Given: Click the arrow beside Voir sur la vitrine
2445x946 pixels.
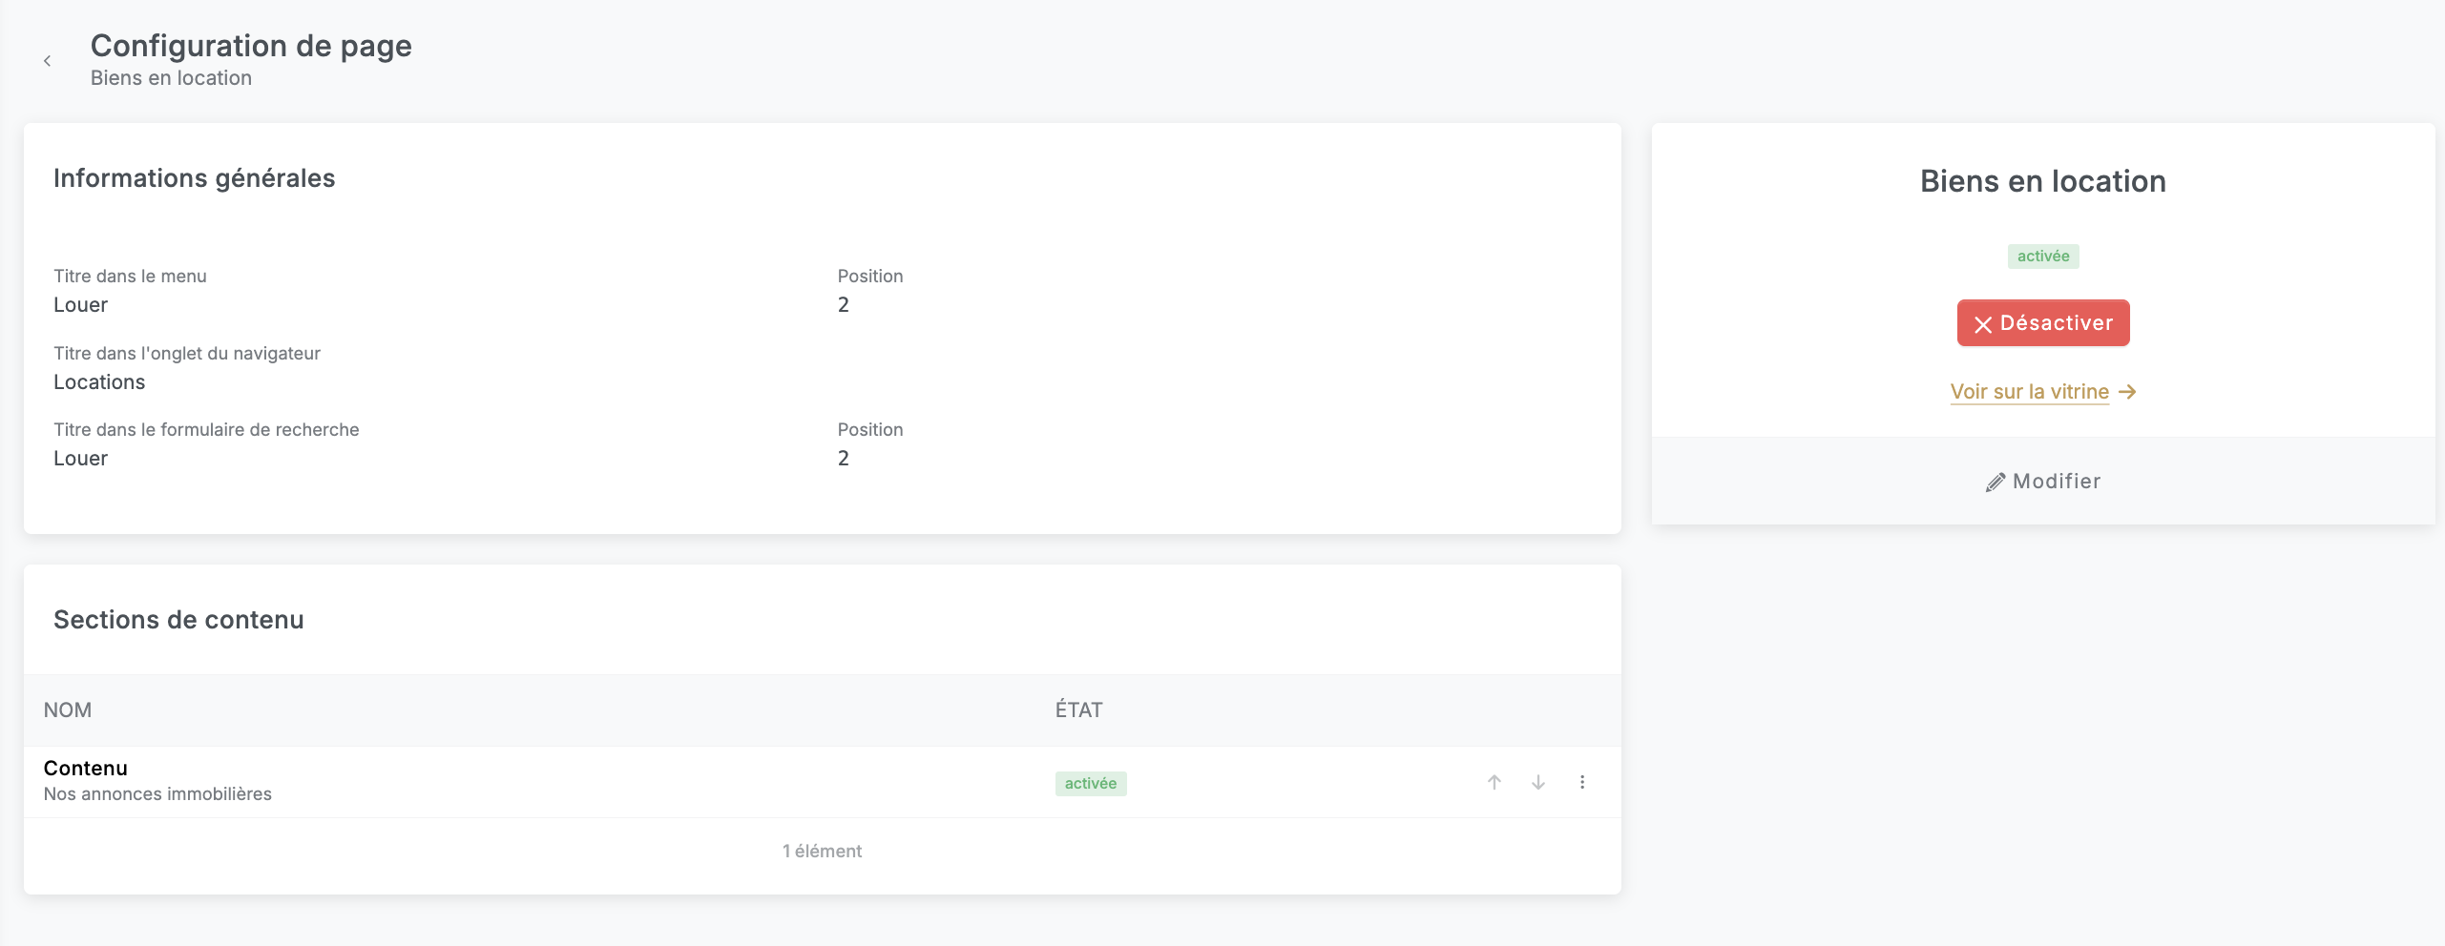Looking at the screenshot, I should pos(2127,392).
